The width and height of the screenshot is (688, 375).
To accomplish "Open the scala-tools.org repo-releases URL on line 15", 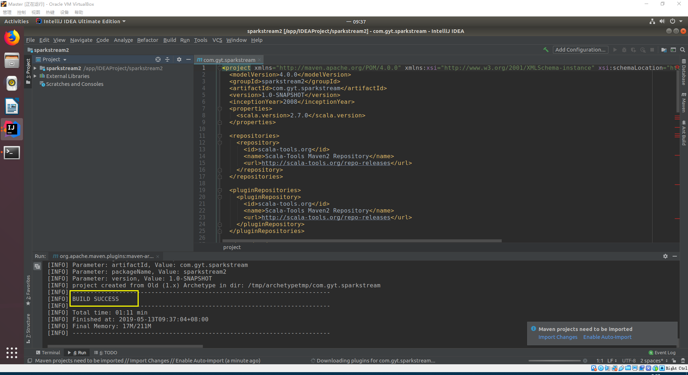I will coord(326,163).
